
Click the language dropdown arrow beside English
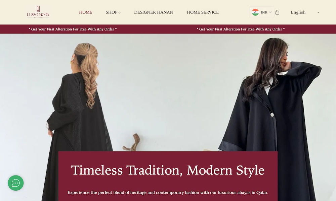318,13
